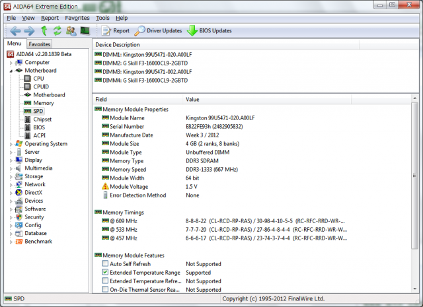Screen dimensions: 423x307
Task: Click the Module Voltage warning icon
Action: point(105,186)
